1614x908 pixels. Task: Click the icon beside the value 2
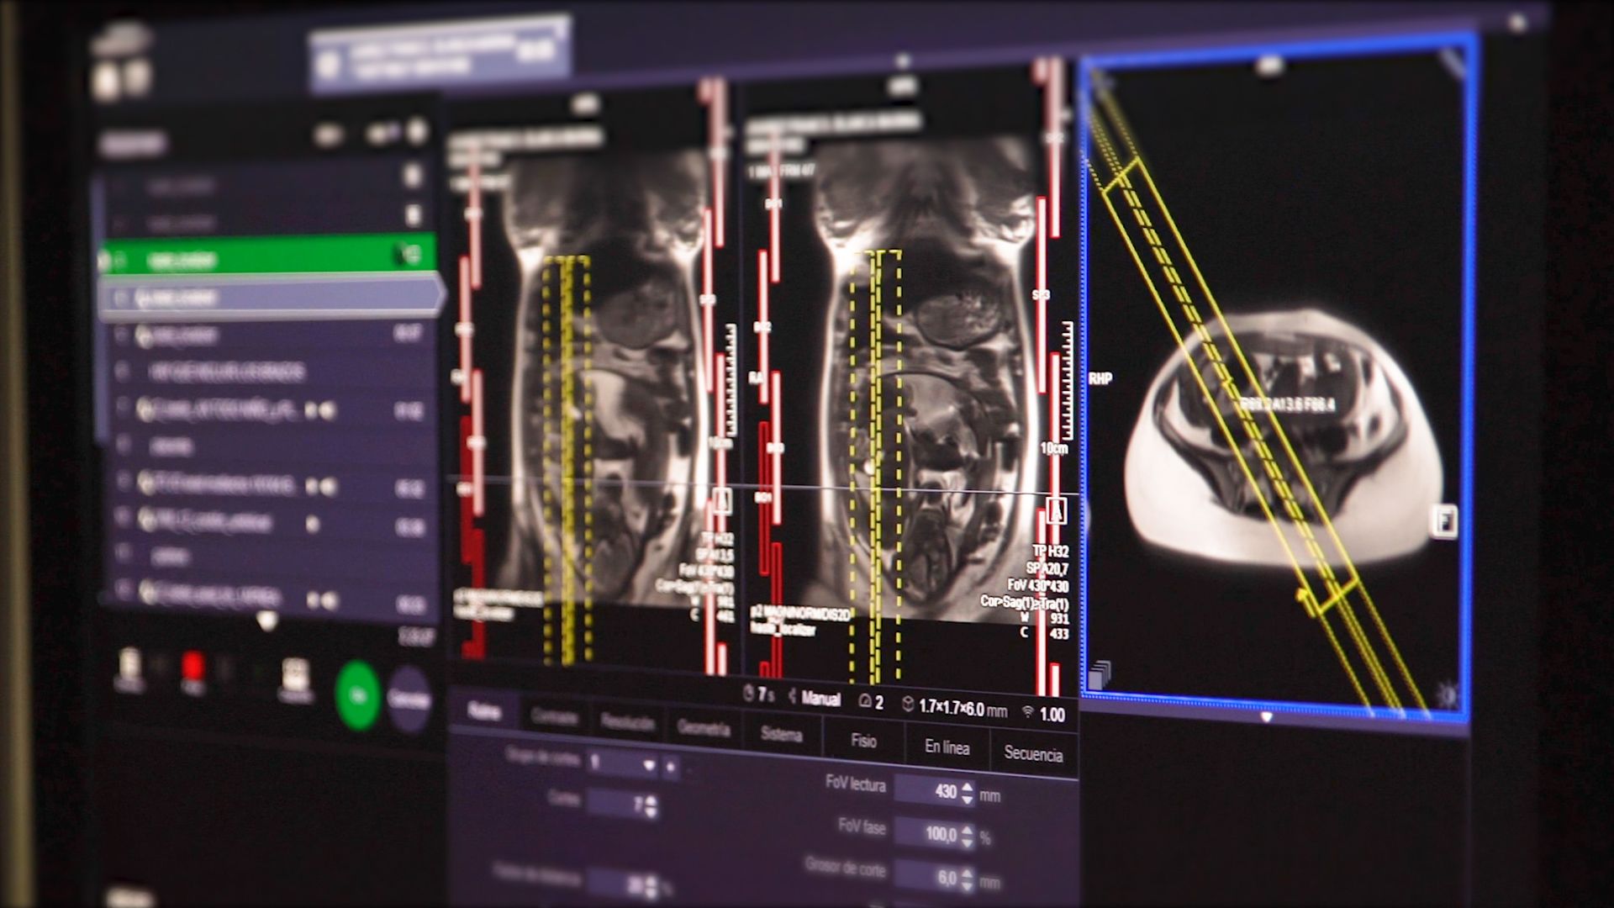pos(864,701)
